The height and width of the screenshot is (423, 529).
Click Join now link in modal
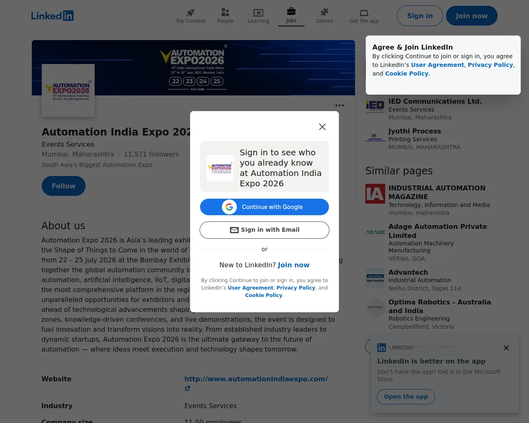coord(293,265)
